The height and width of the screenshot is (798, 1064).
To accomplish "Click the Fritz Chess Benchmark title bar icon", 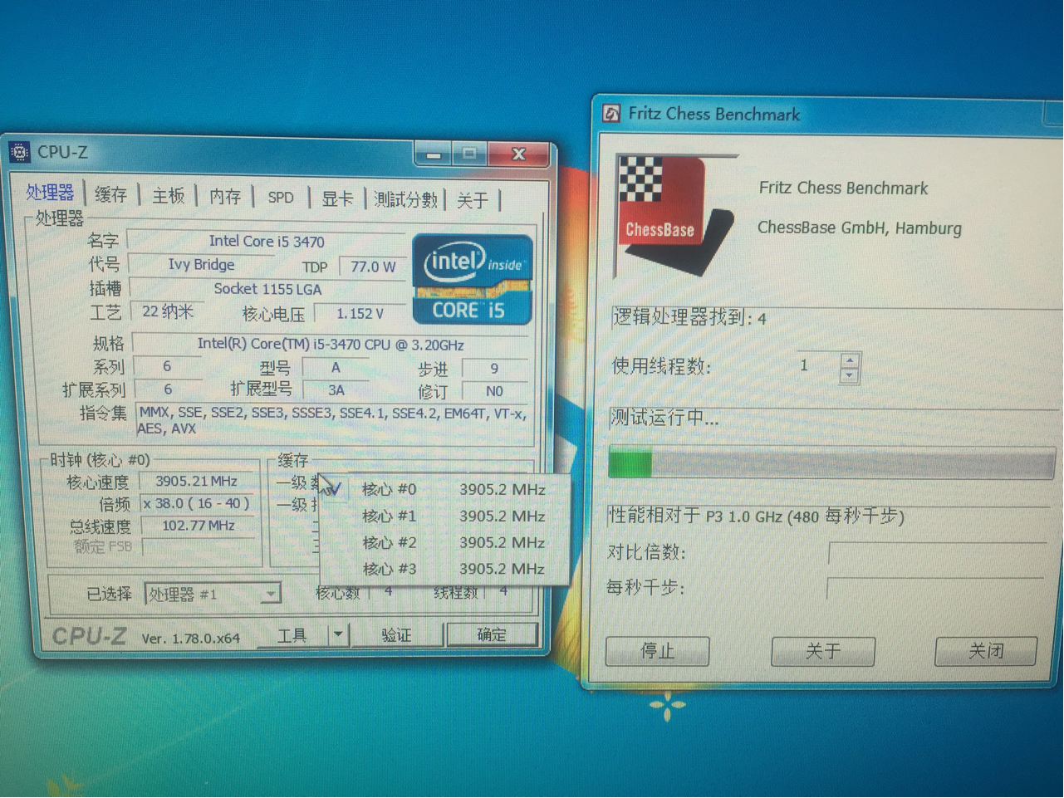I will 610,115.
